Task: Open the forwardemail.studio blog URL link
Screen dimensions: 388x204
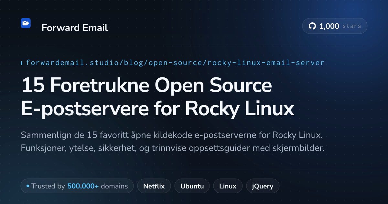Action: [175, 62]
